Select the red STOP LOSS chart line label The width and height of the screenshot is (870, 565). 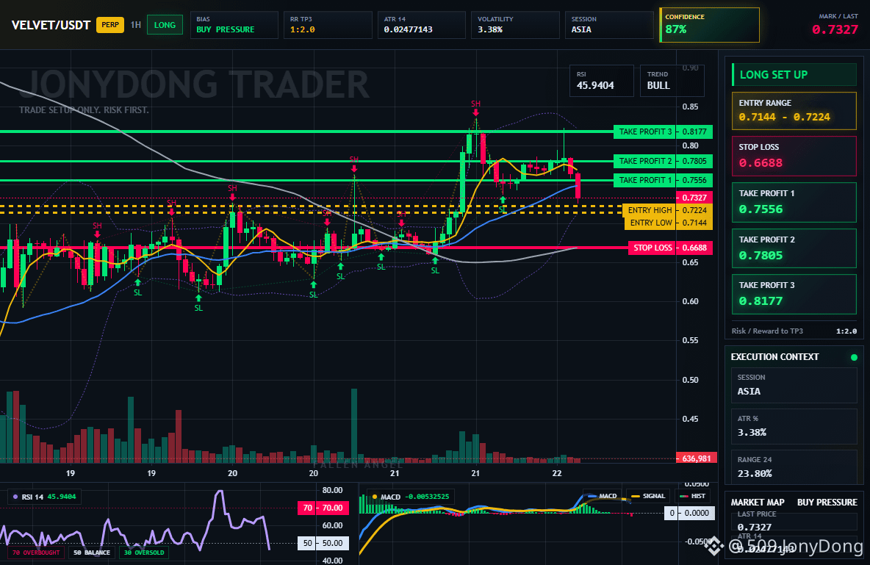pyautogui.click(x=652, y=248)
